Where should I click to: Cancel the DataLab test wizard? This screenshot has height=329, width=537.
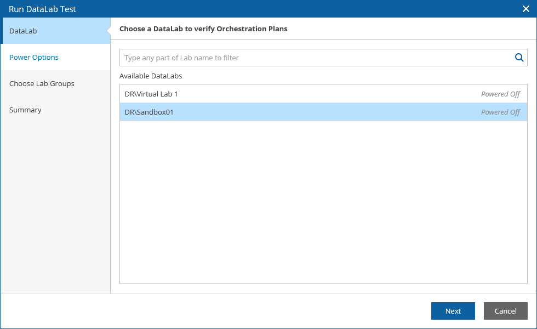pos(505,311)
